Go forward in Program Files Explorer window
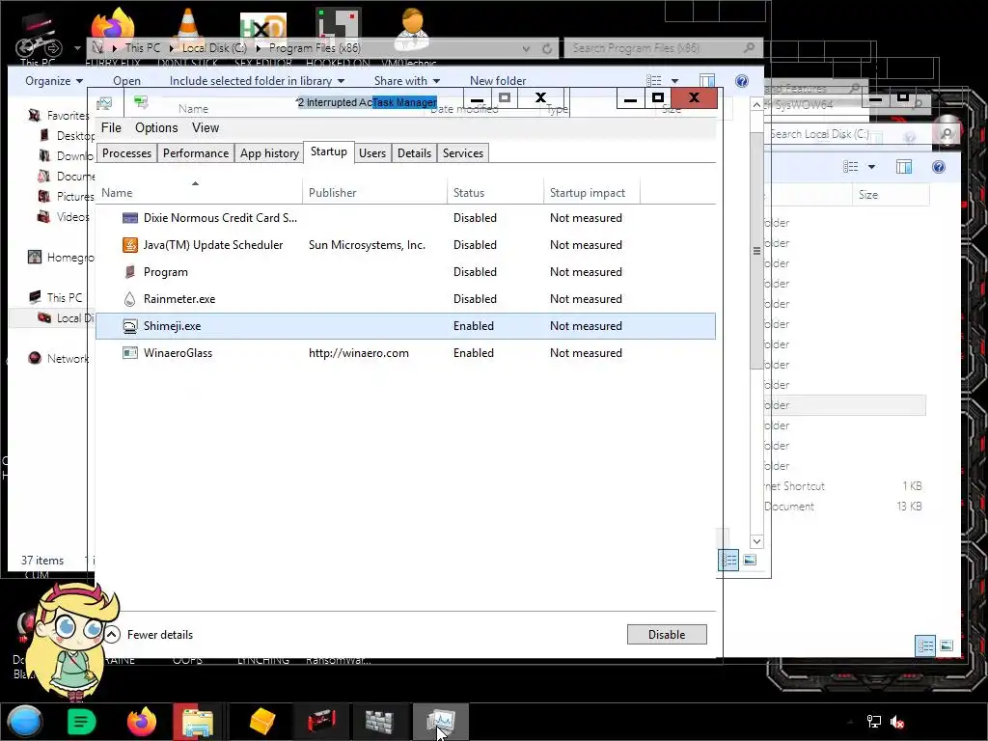Screen dimensions: 988x741 click(x=54, y=47)
